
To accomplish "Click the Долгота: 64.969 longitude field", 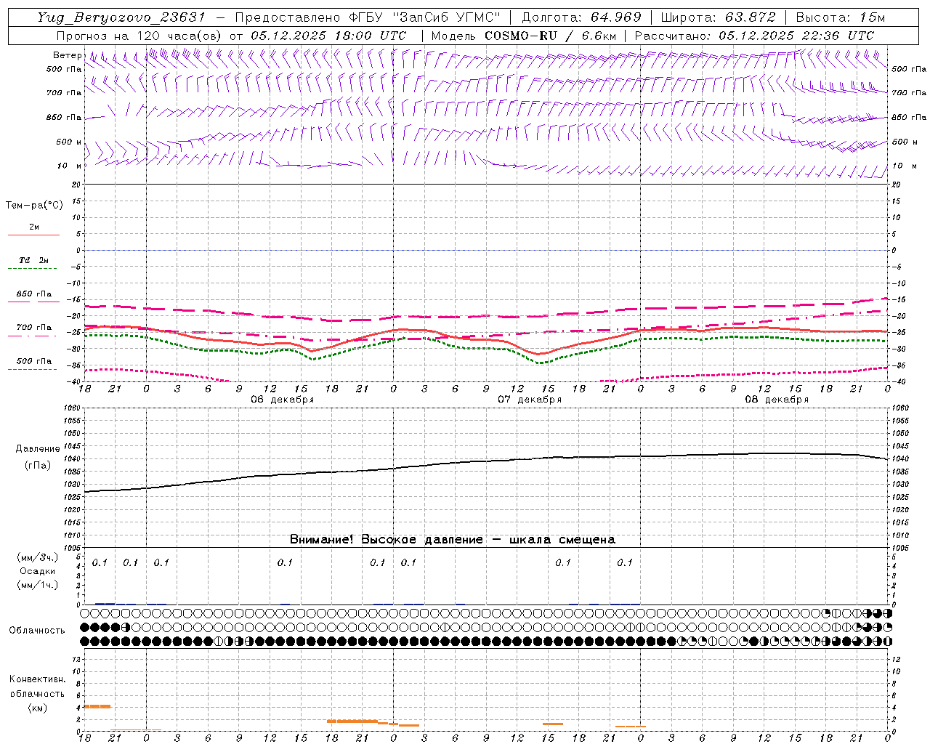I will point(581,17).
